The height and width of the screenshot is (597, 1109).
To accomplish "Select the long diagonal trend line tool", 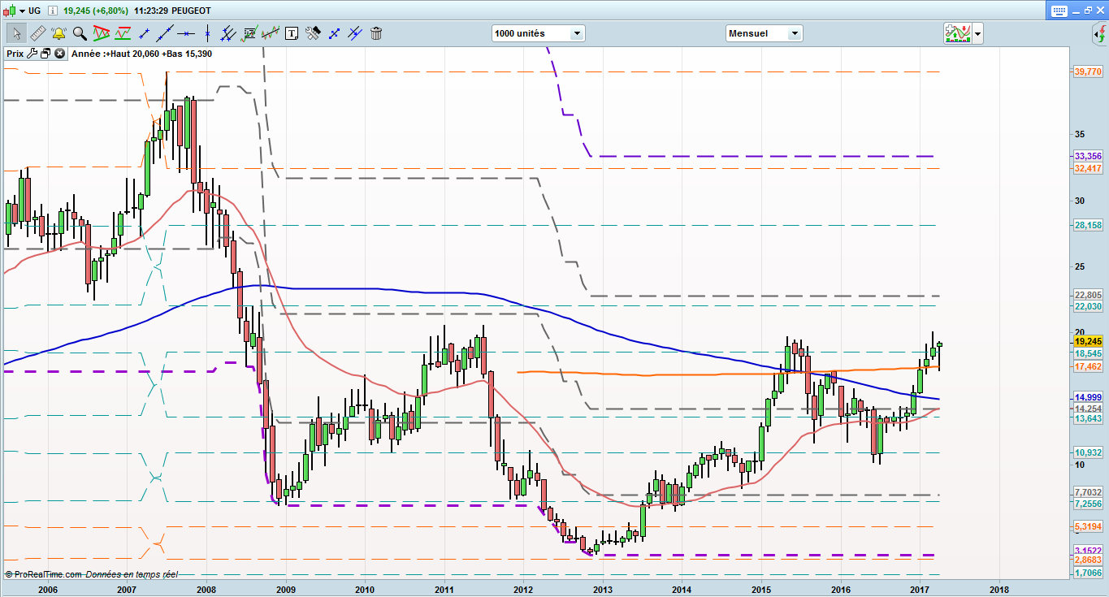I will [166, 33].
